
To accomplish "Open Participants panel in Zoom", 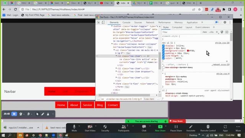I will pyautogui.click(x=124, y=128).
